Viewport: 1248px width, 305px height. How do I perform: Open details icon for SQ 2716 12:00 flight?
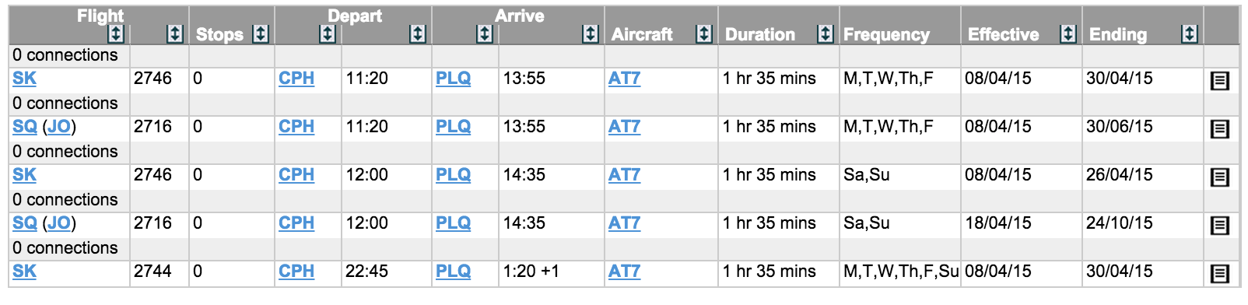tap(1220, 225)
